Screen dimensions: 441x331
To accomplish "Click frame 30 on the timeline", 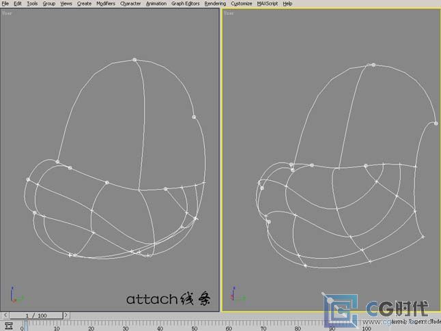I will (x=126, y=328).
